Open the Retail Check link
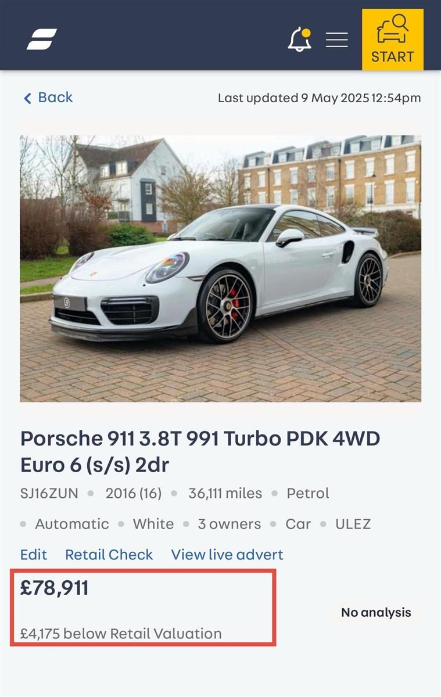Image resolution: width=441 pixels, height=697 pixels. pyautogui.click(x=109, y=555)
